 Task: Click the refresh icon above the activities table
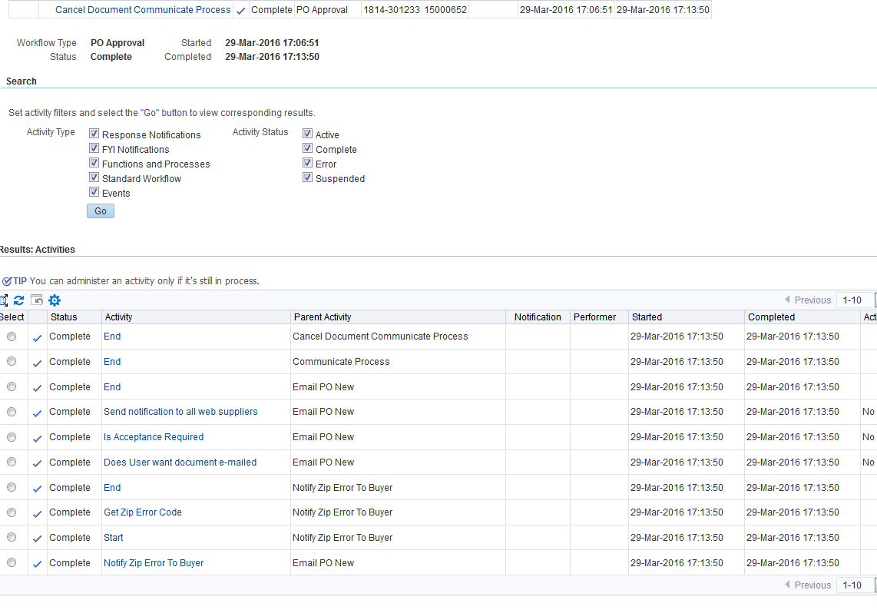click(19, 300)
